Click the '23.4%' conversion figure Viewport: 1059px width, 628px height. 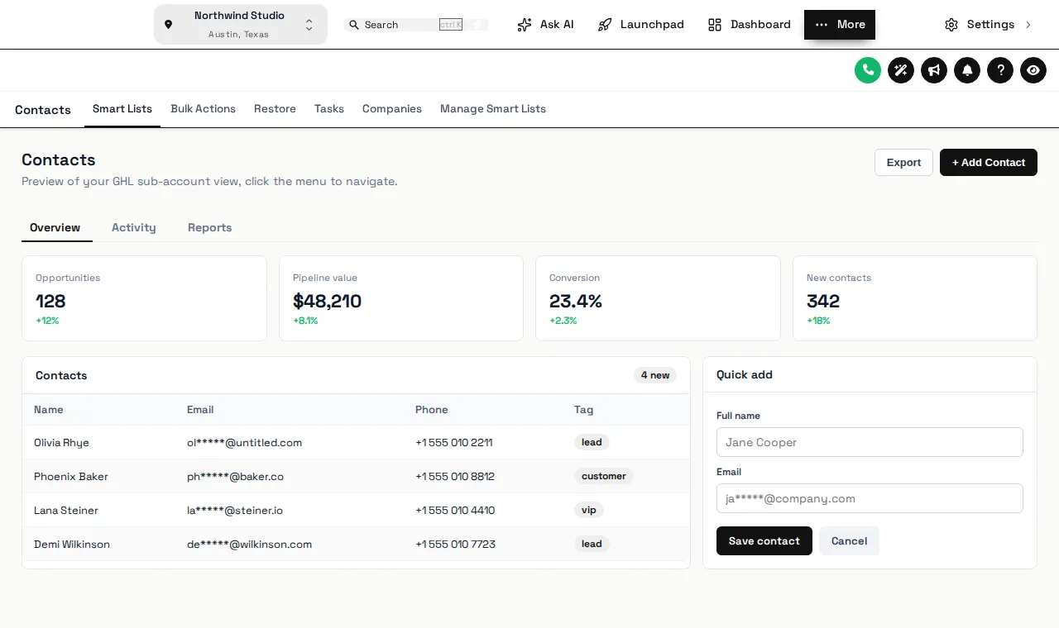(x=576, y=302)
